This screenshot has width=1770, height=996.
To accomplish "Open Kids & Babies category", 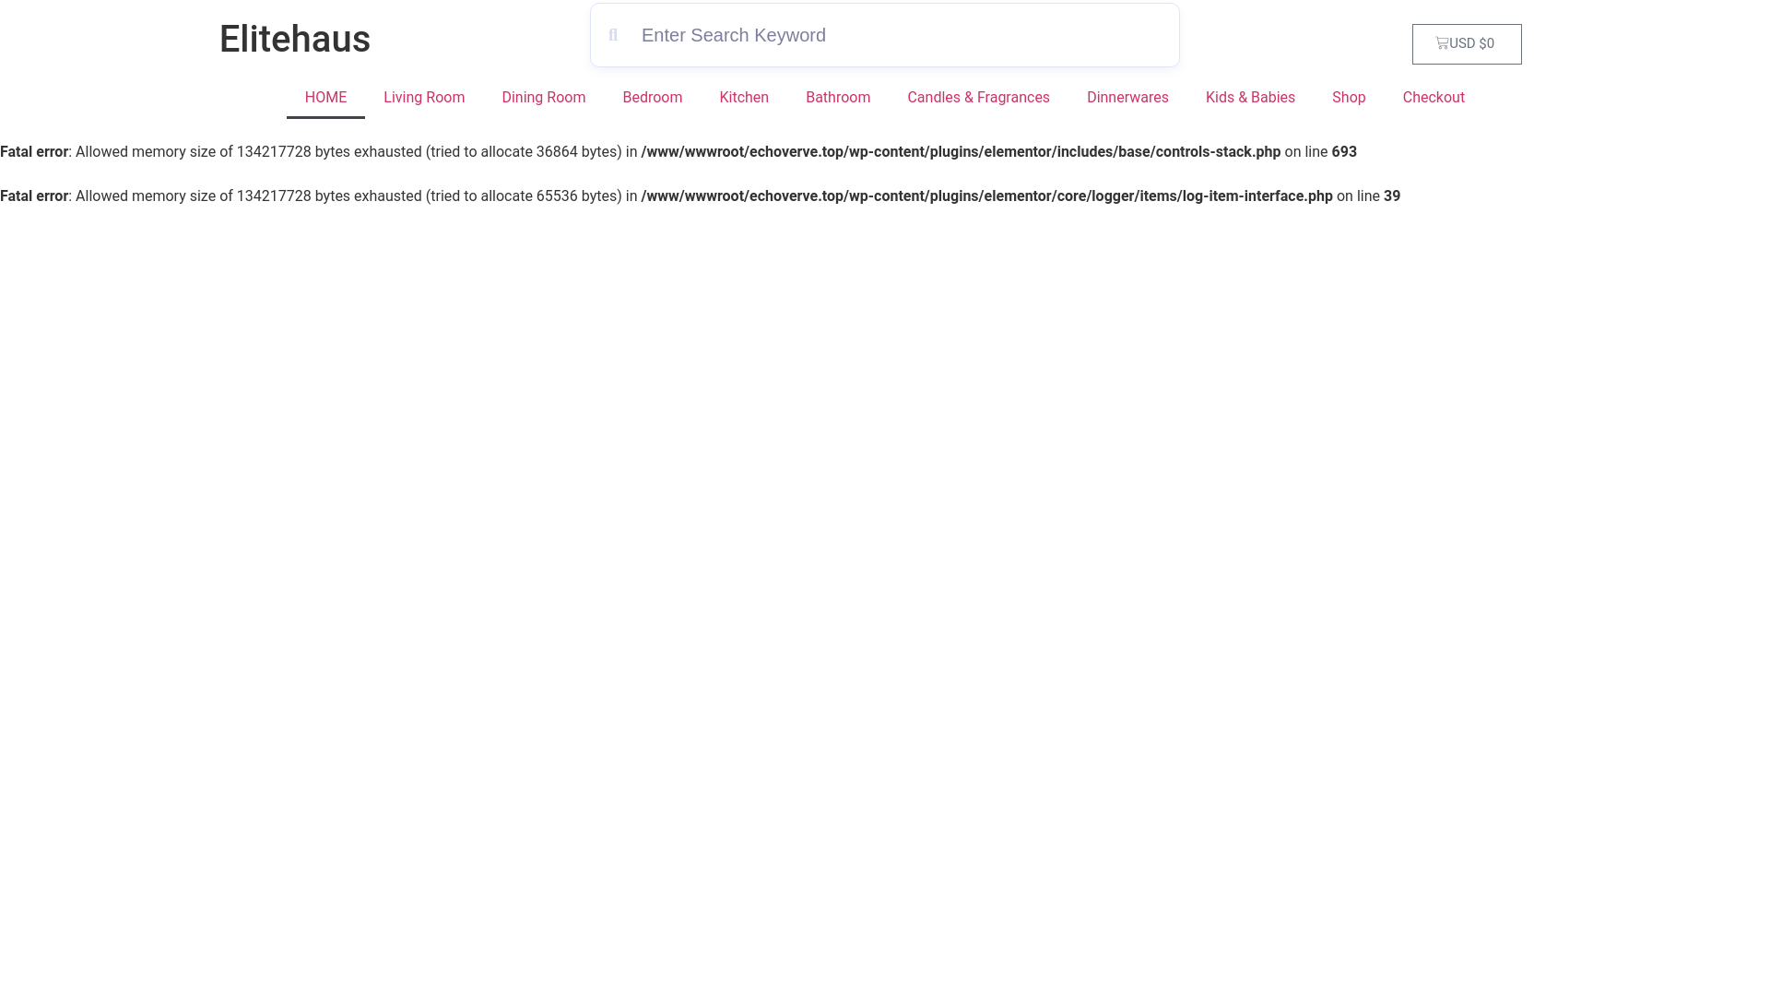I will coord(1250,98).
